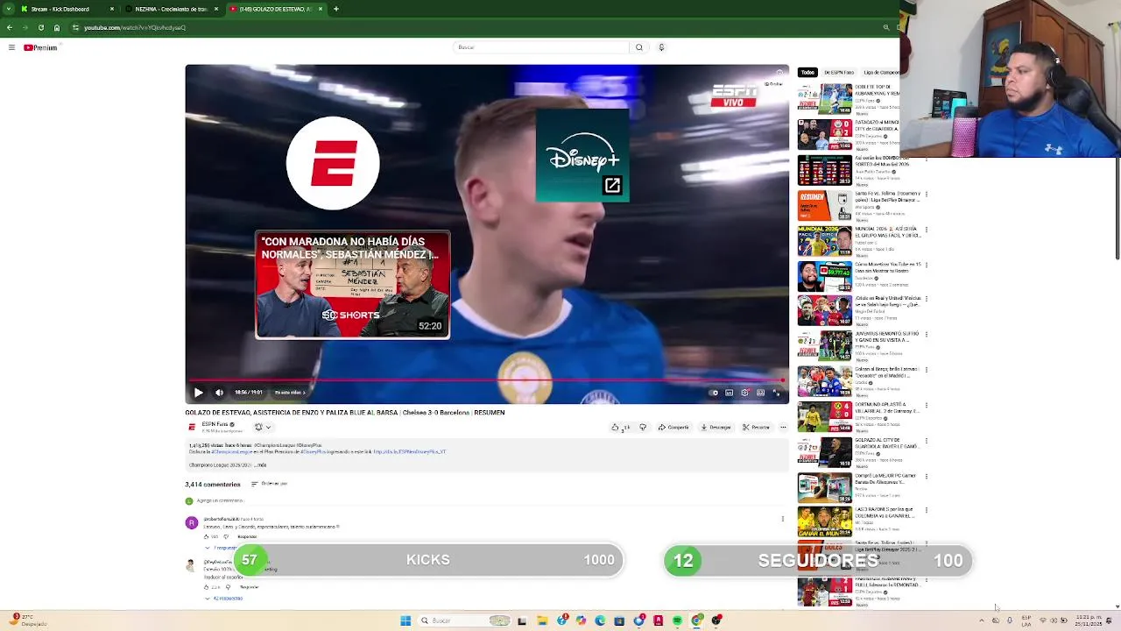Screen dimensions: 1121x631
Task: Open Microsoft Edge from the taskbar
Action: [x=600, y=620]
